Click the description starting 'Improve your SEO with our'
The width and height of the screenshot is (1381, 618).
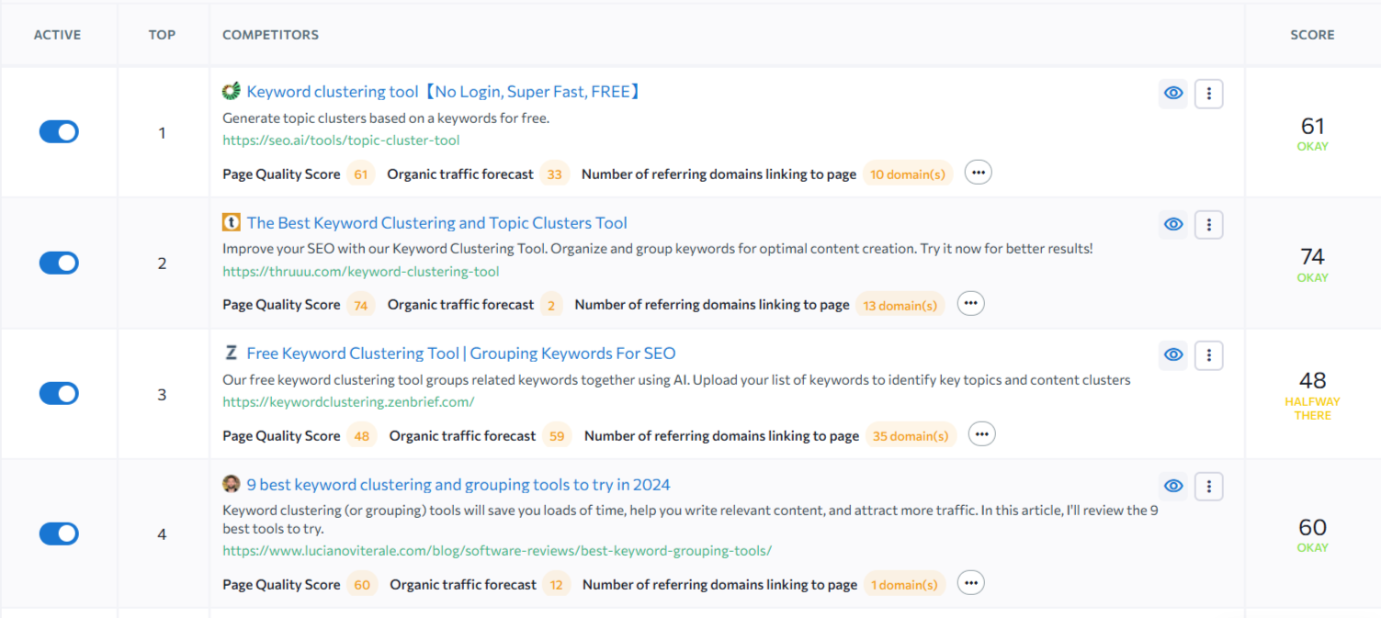[658, 249]
